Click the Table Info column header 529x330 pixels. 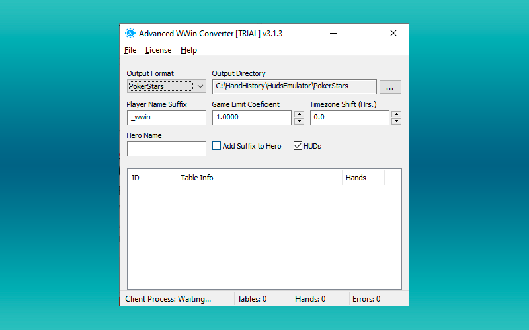259,178
